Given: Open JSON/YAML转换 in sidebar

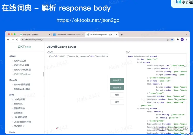Looking at the screenshot, I should [x=22, y=70].
